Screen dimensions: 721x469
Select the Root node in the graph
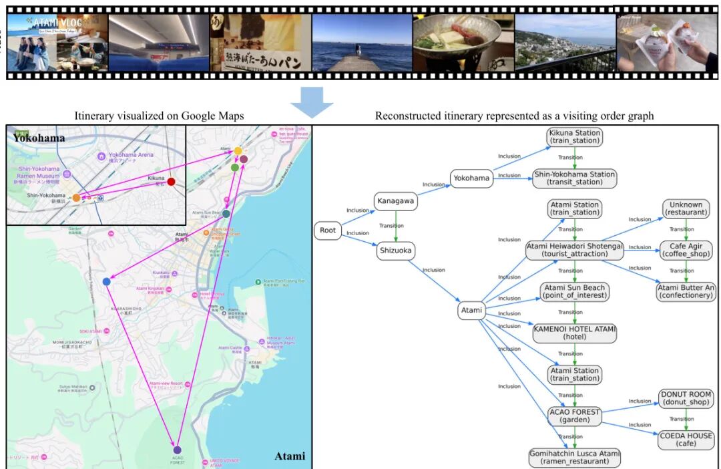[328, 230]
